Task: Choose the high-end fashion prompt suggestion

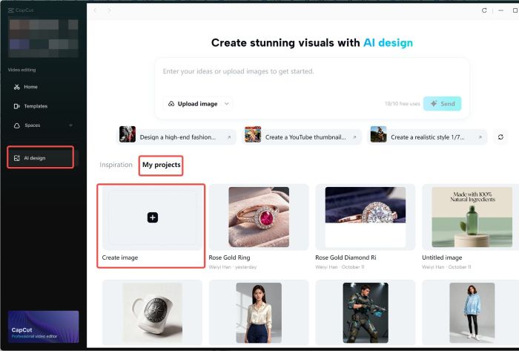Action: tap(176, 137)
